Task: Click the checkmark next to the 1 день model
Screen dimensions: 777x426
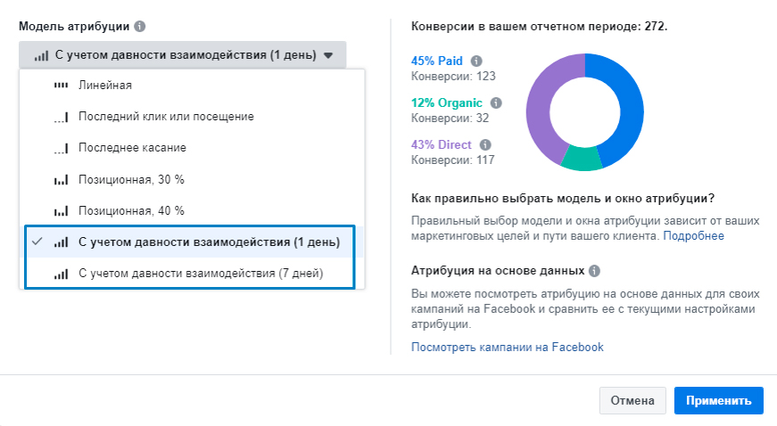Action: click(37, 242)
